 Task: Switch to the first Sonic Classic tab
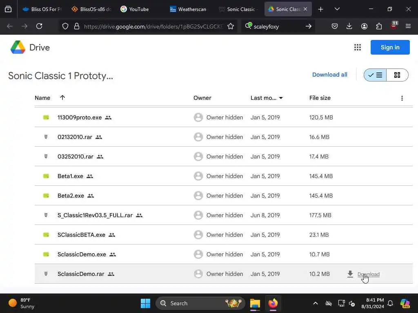[238, 9]
